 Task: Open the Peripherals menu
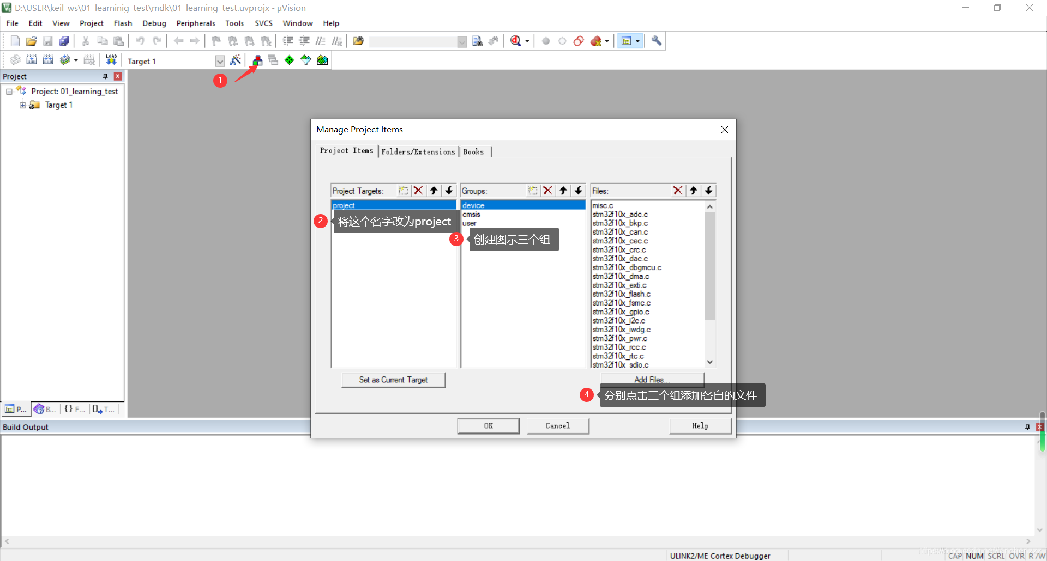pyautogui.click(x=196, y=23)
